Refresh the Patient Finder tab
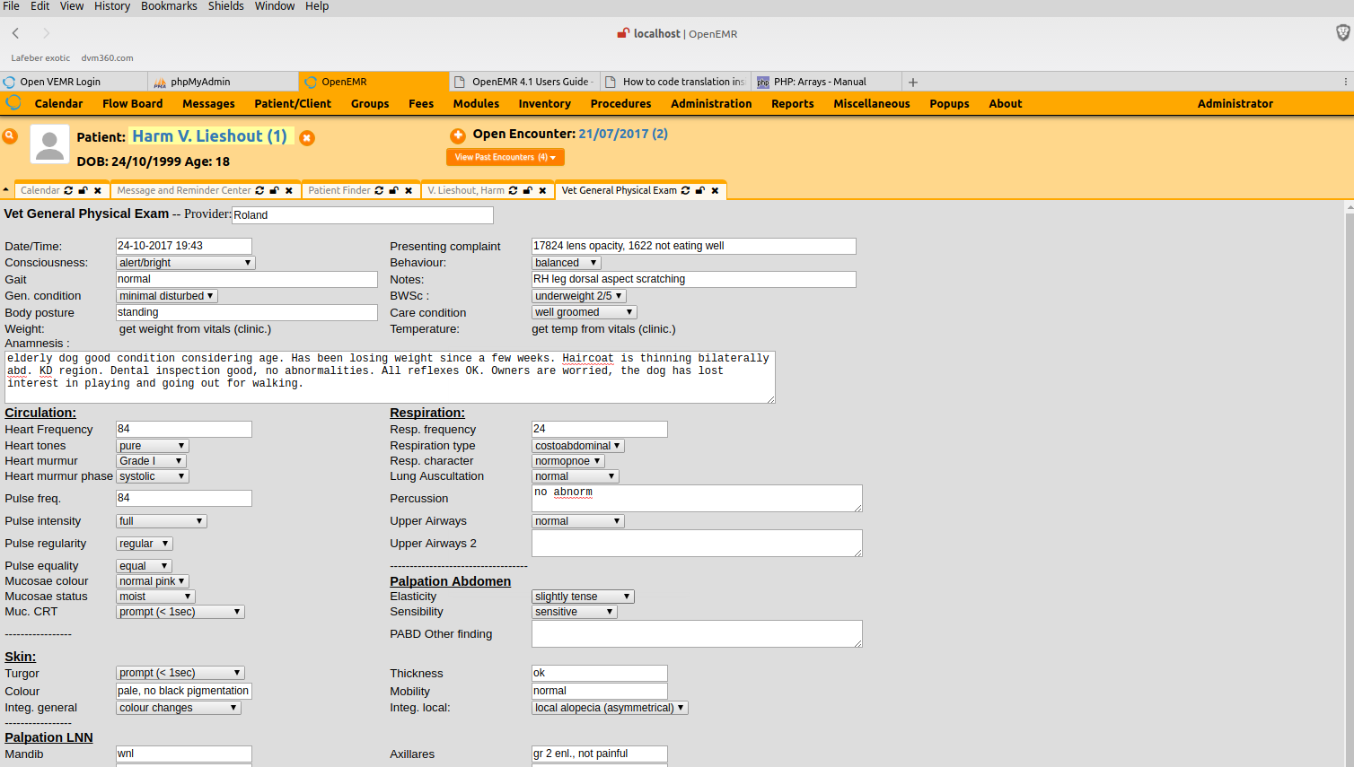Screen dimensions: 1354x767 coord(379,190)
